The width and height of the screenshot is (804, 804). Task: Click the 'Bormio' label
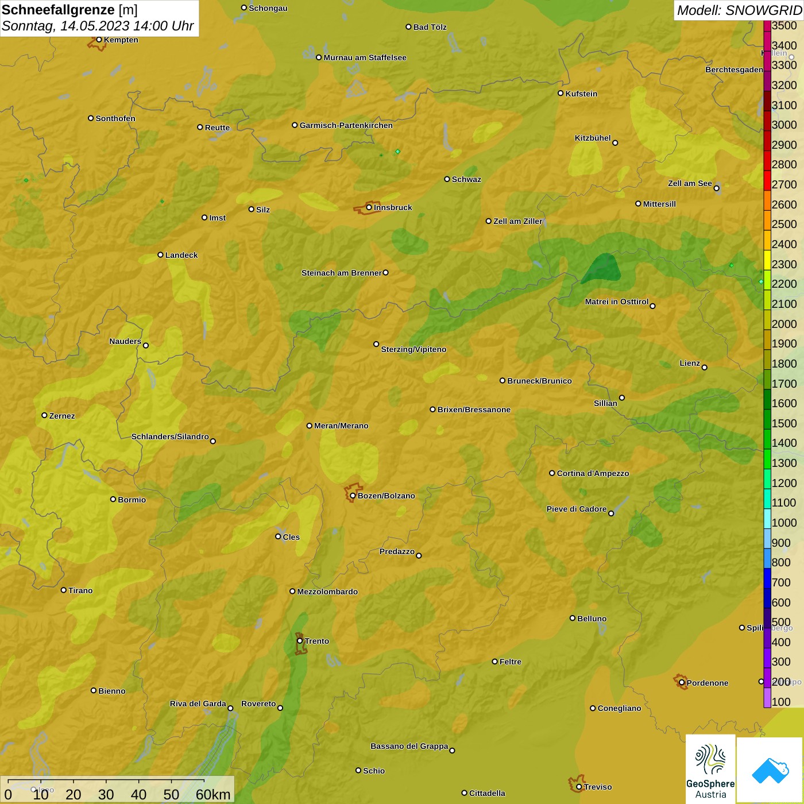[132, 500]
